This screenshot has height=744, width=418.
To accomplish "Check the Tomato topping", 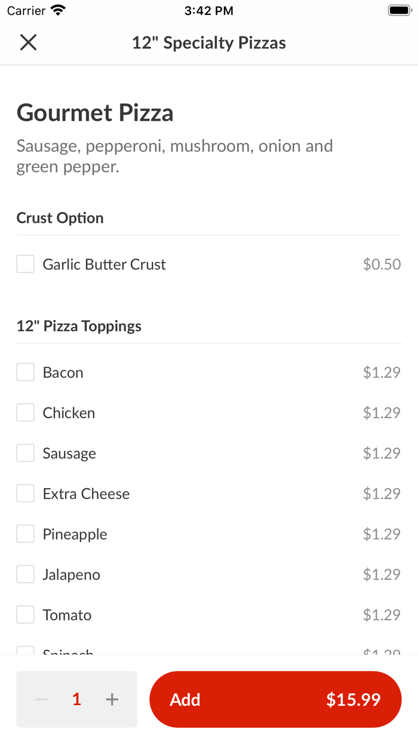I will pos(25,614).
